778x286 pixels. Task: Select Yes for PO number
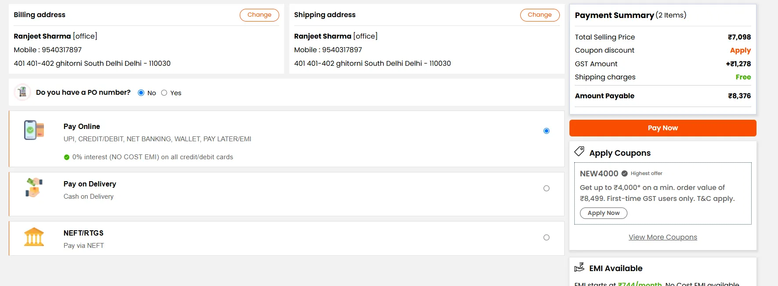point(164,93)
